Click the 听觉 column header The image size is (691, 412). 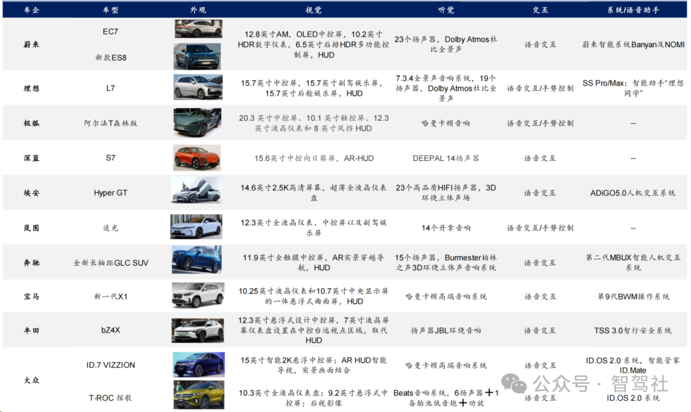tap(446, 10)
